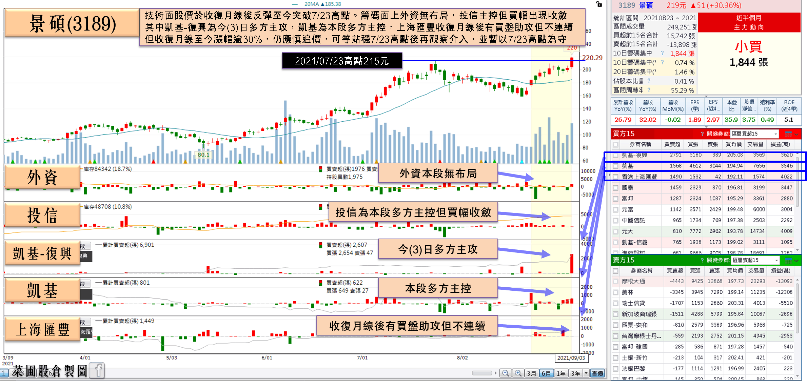This screenshot has width=807, height=389.
Task: Open the period dropdown arrow beside 3年
Action: tap(586, 373)
